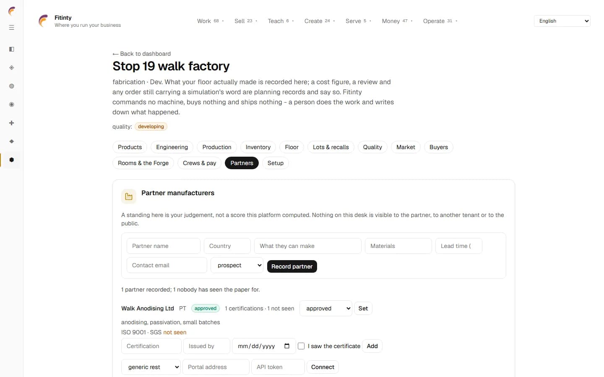Open the approved standing dropdown
This screenshot has height=377, width=604.
[x=326, y=308]
